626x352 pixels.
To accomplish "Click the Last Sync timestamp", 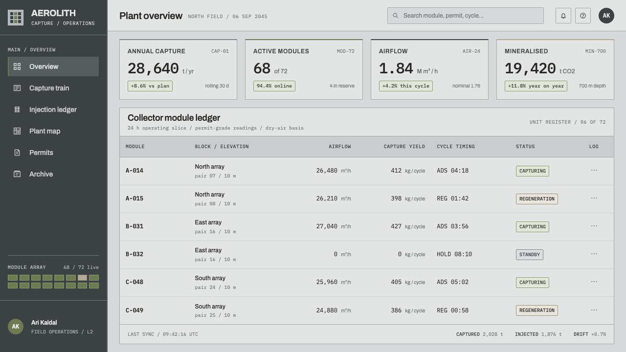I will 163,334.
